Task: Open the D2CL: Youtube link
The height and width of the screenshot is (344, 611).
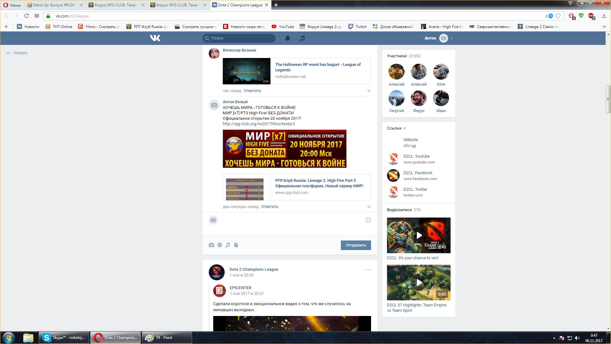Action: click(x=416, y=156)
